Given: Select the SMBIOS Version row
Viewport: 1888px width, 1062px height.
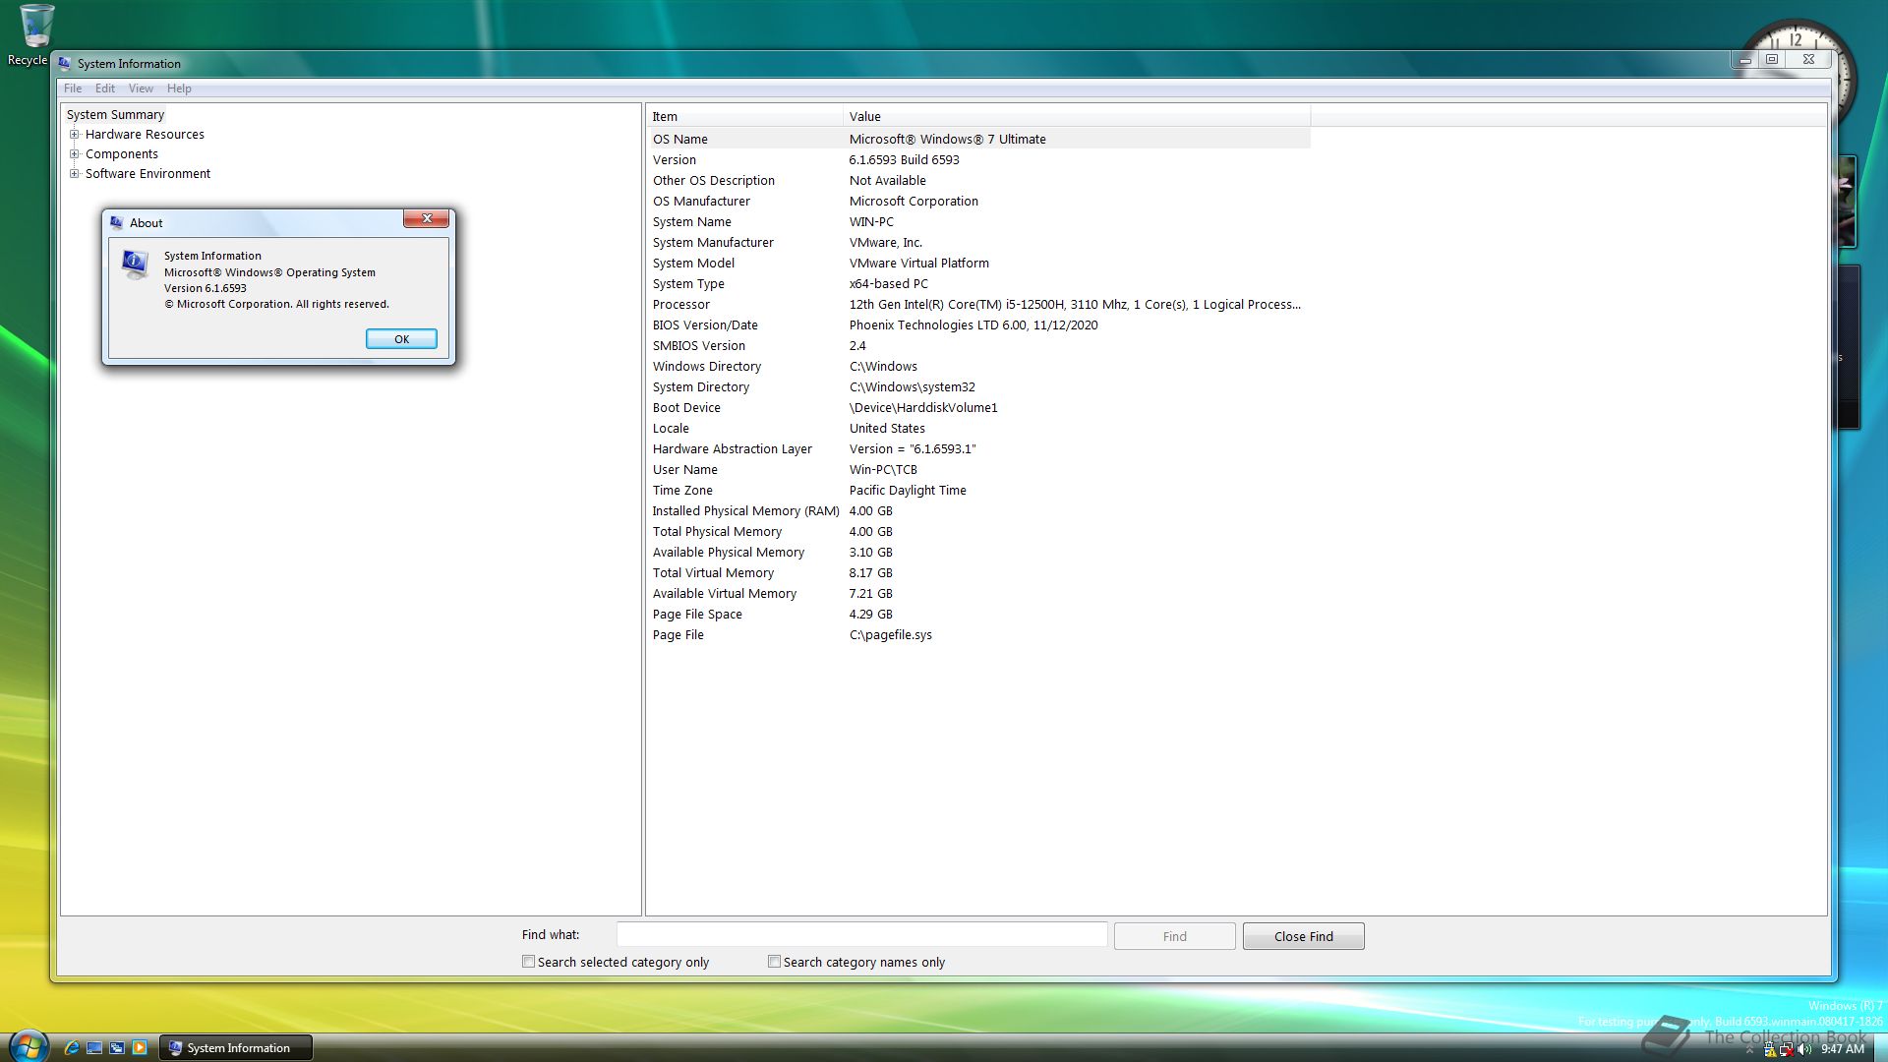Looking at the screenshot, I should (x=978, y=346).
